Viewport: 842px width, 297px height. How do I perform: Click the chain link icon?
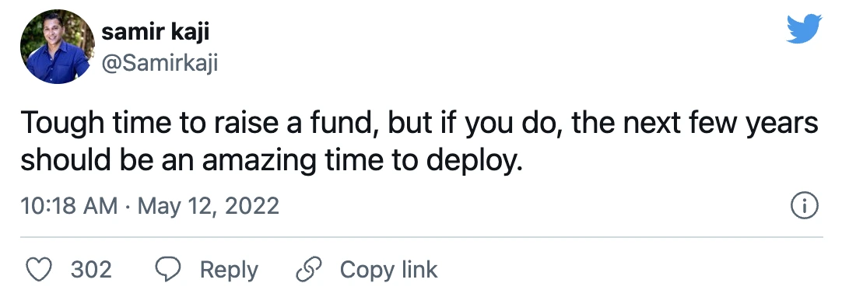click(x=309, y=269)
